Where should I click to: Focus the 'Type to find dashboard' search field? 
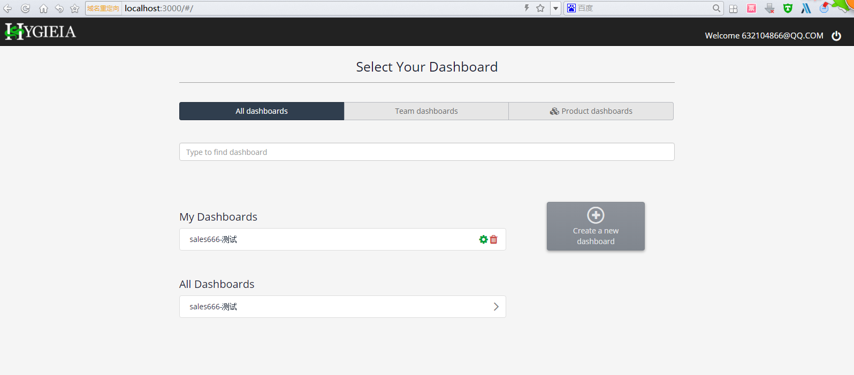point(426,152)
